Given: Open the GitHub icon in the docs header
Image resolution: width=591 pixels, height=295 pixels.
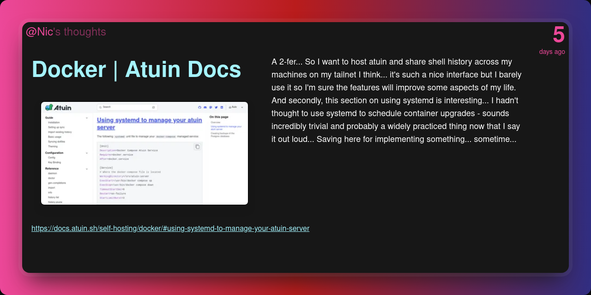Looking at the screenshot, I should point(200,107).
